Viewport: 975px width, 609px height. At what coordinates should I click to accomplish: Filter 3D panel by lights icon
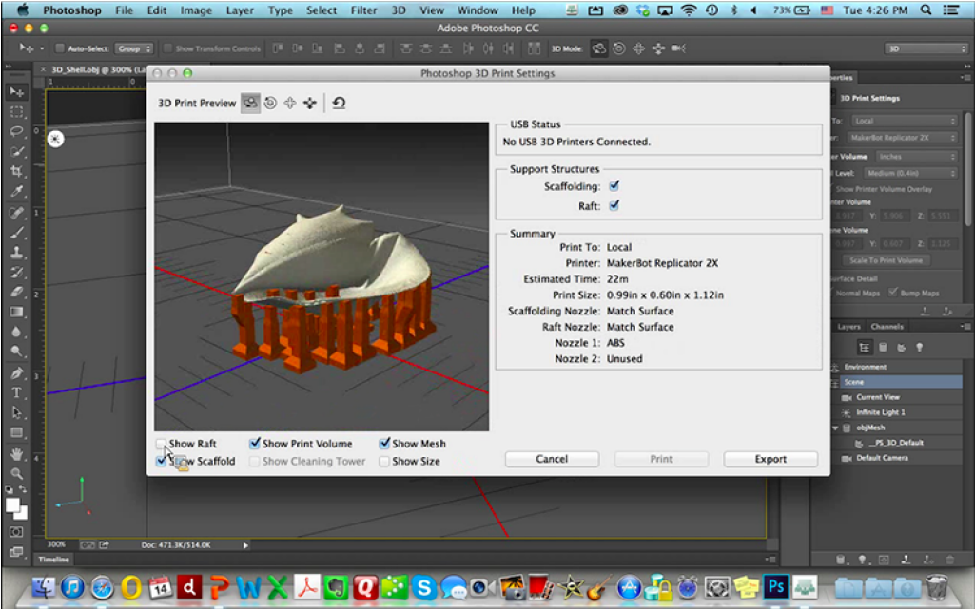920,348
